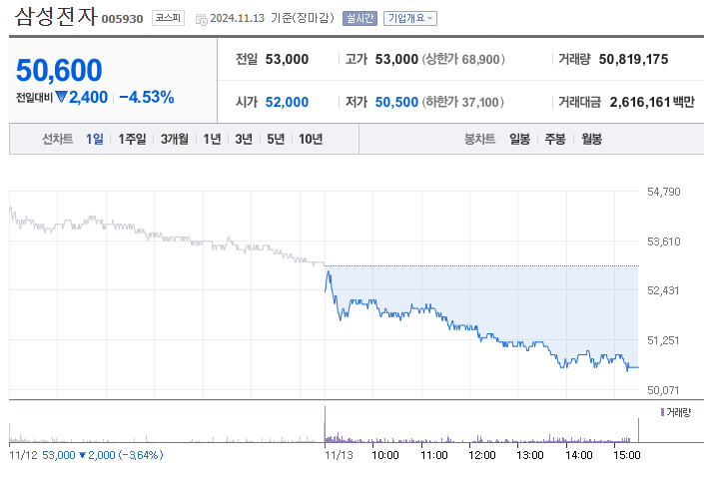
Task: Click the 52,431 price axis label
Action: tap(664, 290)
